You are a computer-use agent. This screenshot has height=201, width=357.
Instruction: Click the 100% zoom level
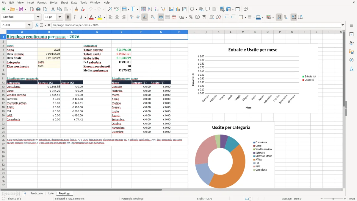[352, 199]
